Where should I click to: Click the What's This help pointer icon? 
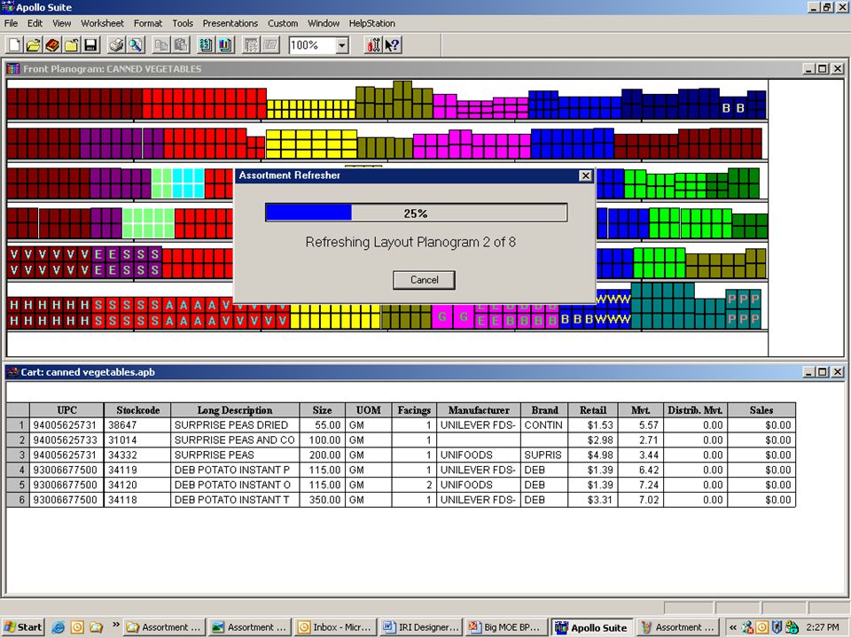(392, 45)
